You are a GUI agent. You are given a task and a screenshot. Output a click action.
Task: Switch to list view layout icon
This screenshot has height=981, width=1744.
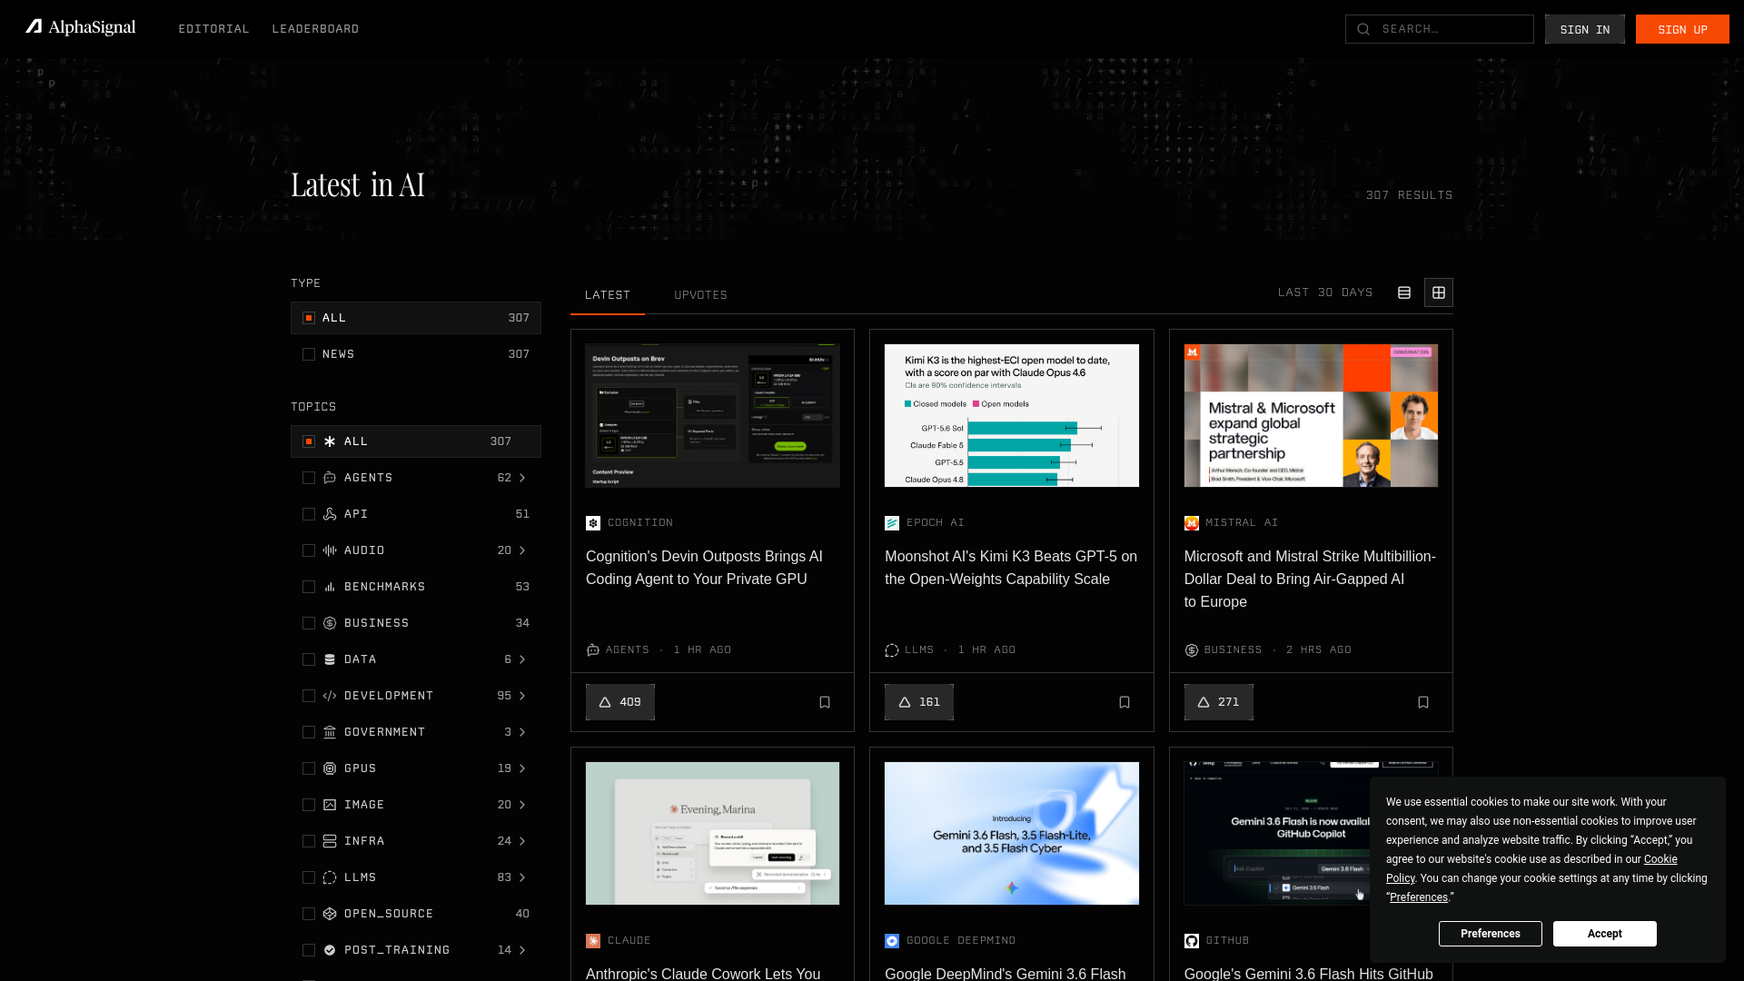[1404, 292]
